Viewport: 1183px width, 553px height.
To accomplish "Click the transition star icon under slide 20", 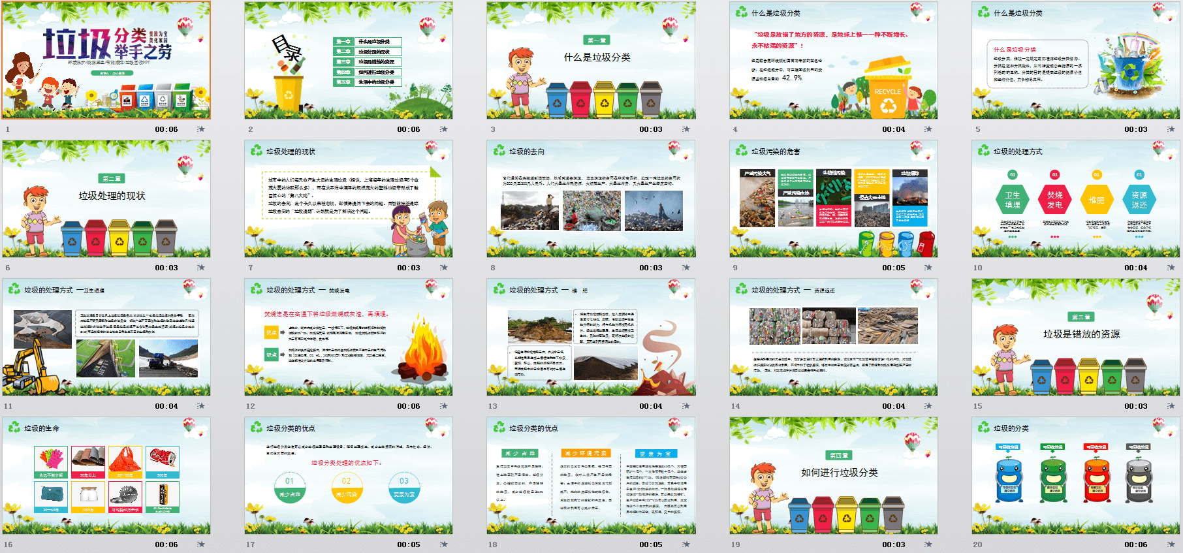I will 1171,545.
